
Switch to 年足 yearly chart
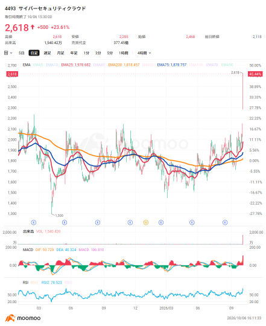click(74, 53)
